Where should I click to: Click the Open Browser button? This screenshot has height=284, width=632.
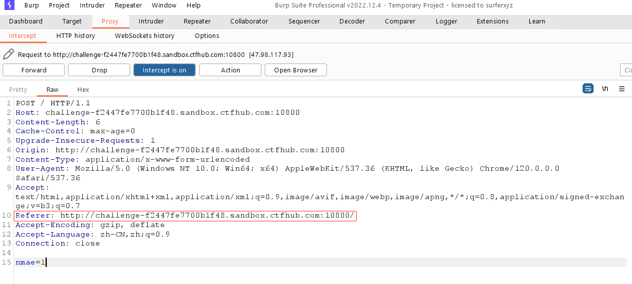point(296,70)
